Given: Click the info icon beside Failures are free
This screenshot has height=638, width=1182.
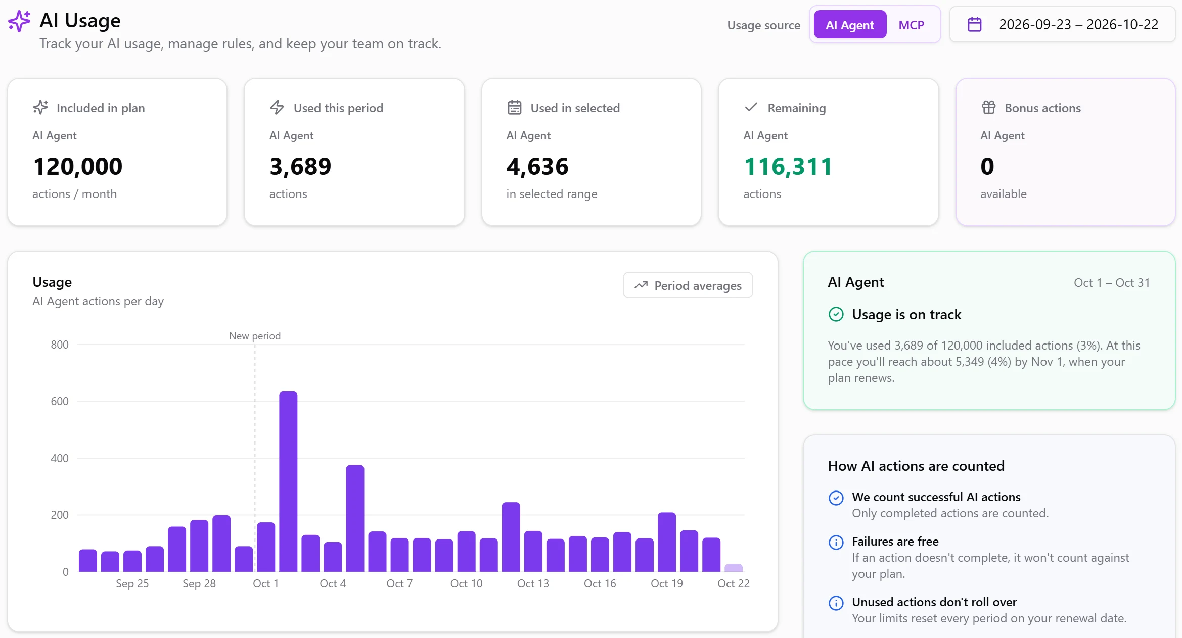Looking at the screenshot, I should point(836,542).
